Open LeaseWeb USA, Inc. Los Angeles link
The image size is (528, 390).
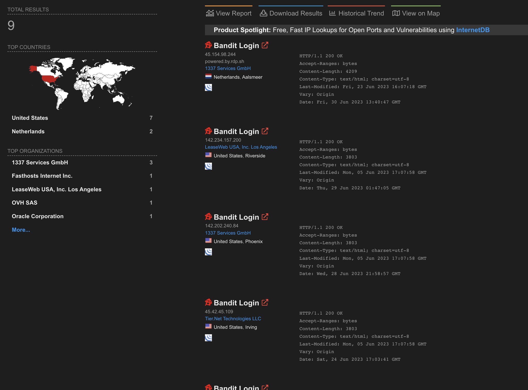tap(241, 147)
